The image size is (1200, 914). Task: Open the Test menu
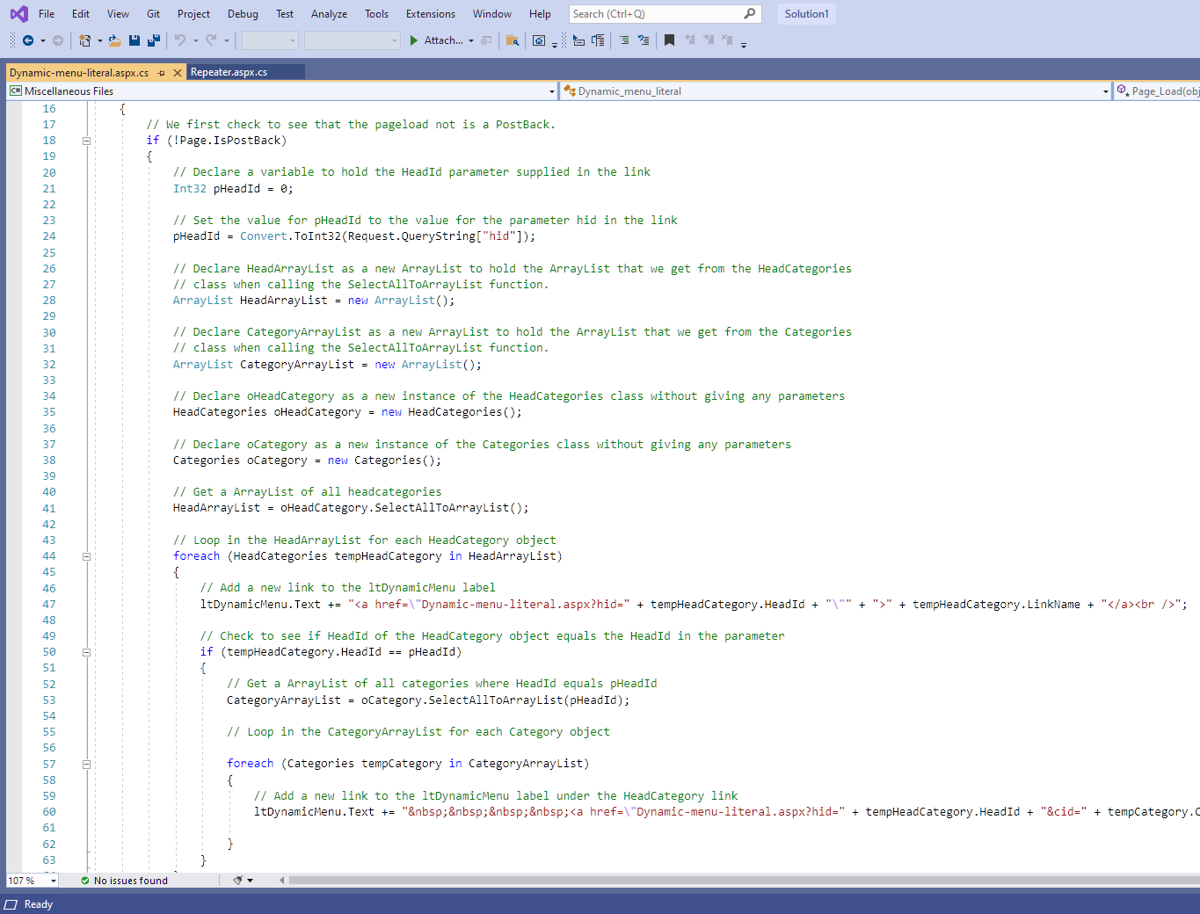(x=285, y=14)
